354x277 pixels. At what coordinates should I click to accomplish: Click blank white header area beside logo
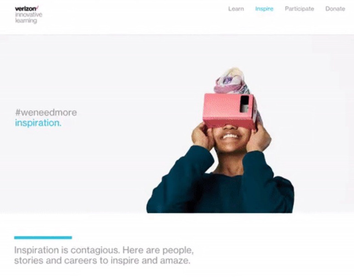[135, 17]
